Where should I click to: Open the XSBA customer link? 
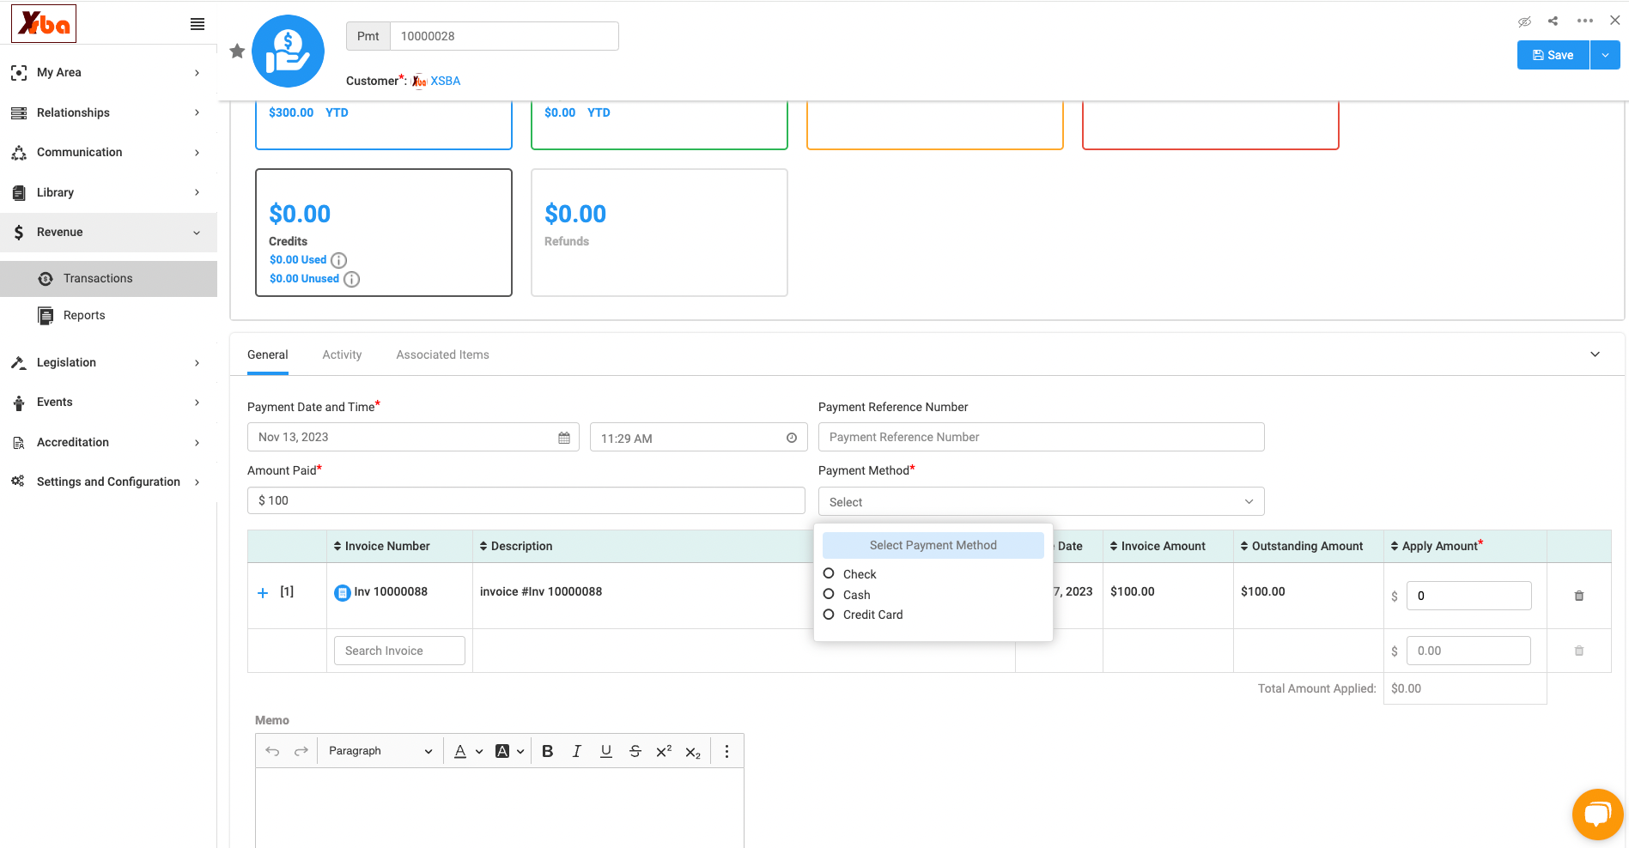445,81
